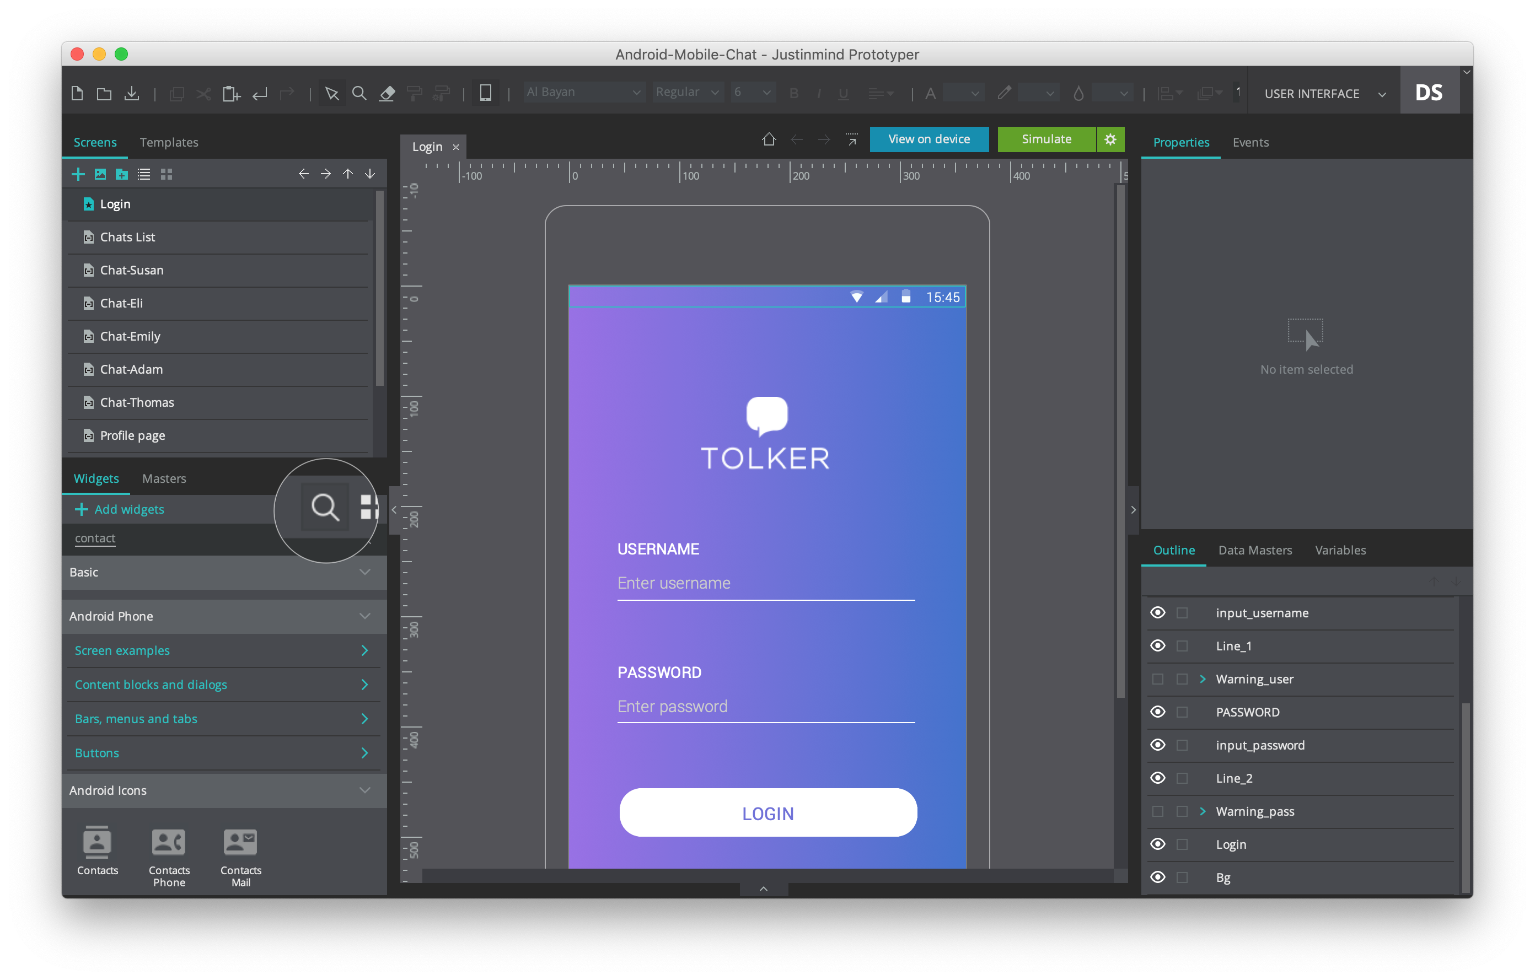Collapse the Android Icons section

coord(364,790)
